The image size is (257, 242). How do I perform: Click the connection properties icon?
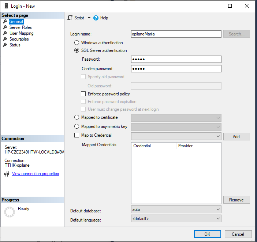(6, 174)
